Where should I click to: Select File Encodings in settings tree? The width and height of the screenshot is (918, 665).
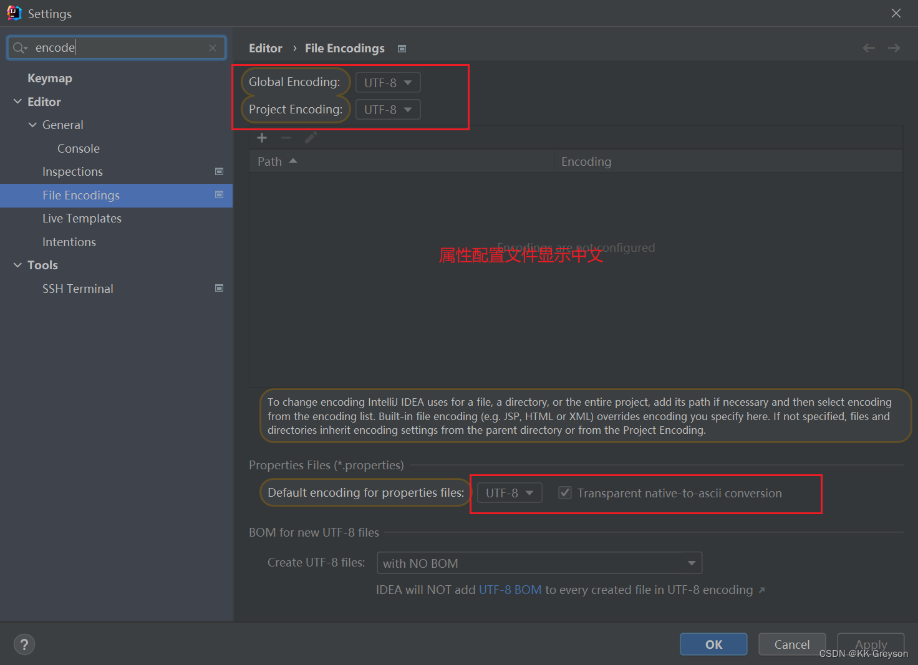point(116,195)
